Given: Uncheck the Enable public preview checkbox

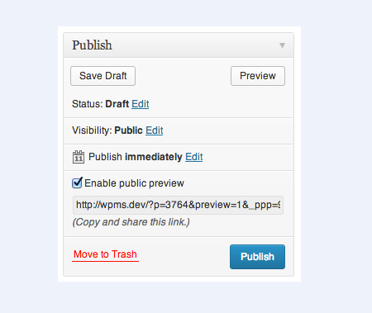Looking at the screenshot, I should (77, 183).
